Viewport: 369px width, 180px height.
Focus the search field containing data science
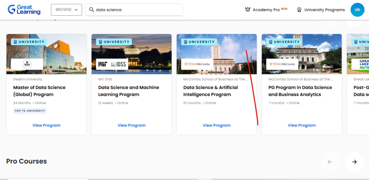[x=134, y=10]
